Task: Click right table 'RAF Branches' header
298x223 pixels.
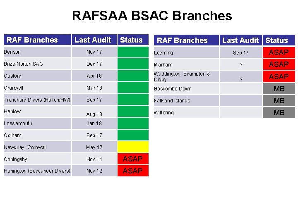Action: [x=186, y=40]
